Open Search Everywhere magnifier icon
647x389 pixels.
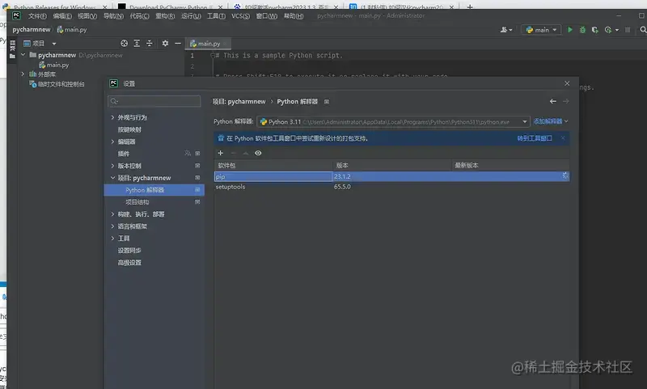coord(643,30)
